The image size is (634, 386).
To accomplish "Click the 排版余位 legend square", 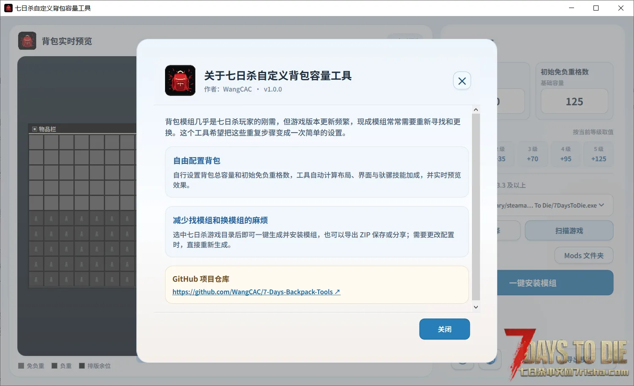I will point(82,366).
